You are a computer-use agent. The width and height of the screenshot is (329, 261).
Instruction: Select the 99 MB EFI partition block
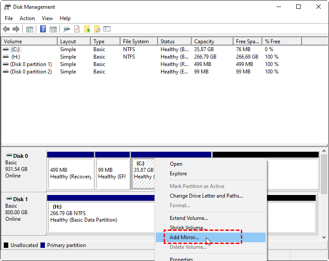(x=112, y=174)
